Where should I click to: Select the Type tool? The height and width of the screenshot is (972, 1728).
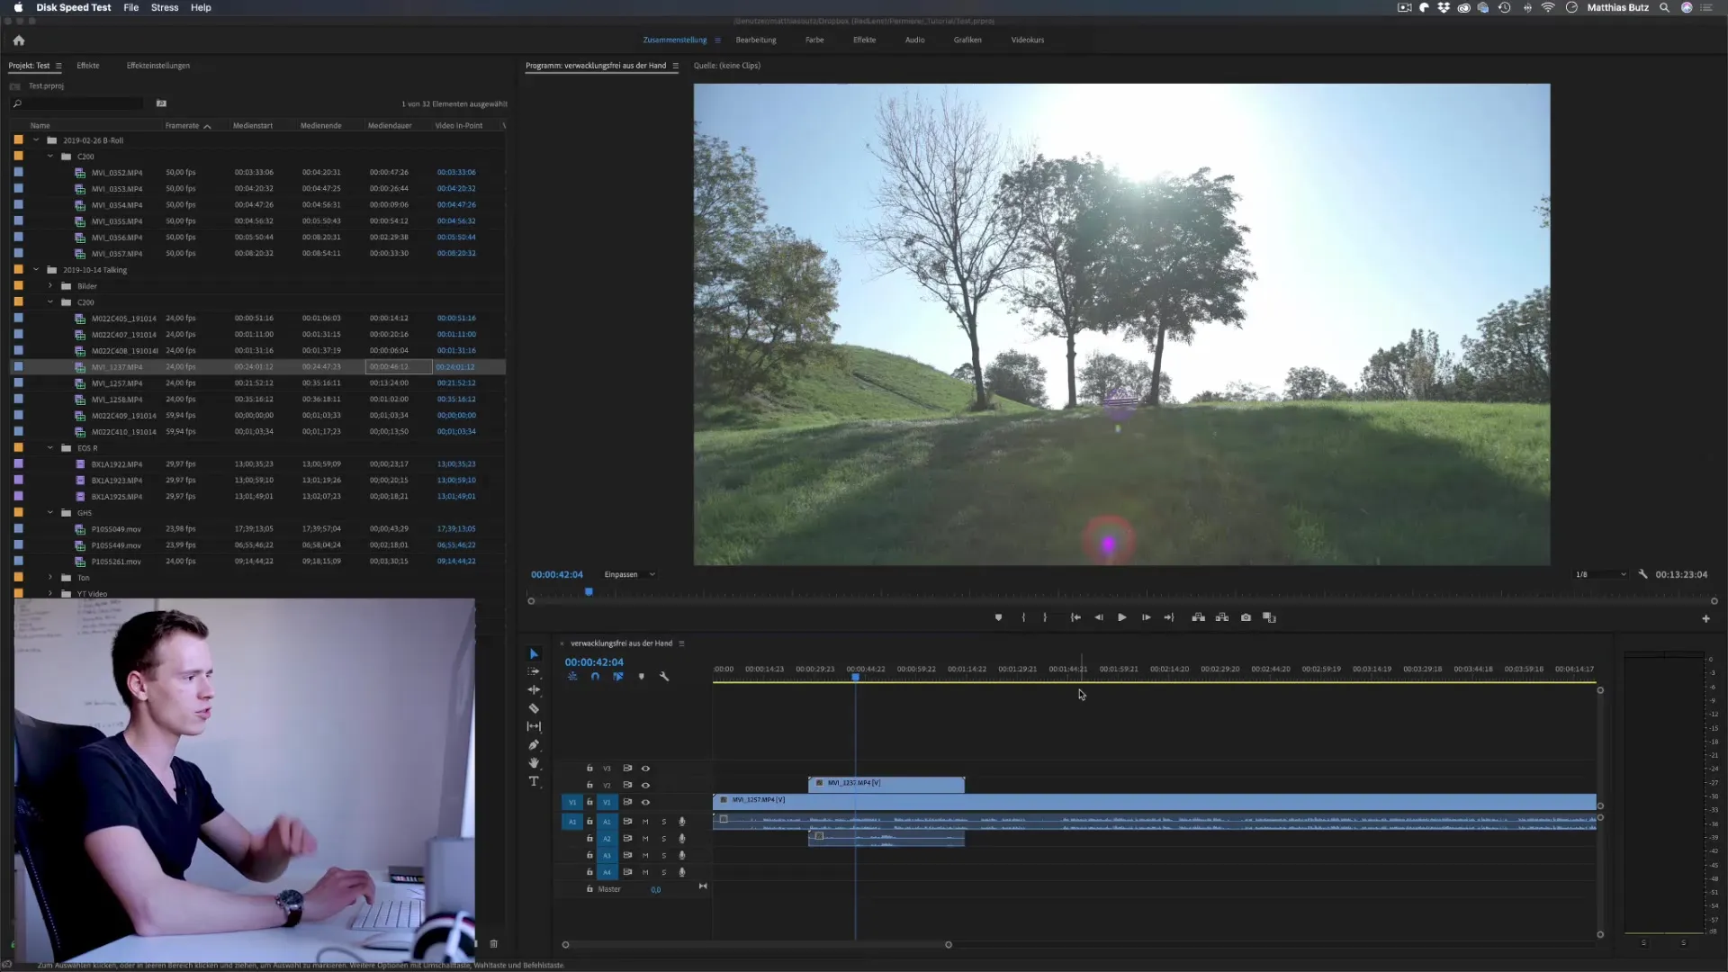coord(534,781)
